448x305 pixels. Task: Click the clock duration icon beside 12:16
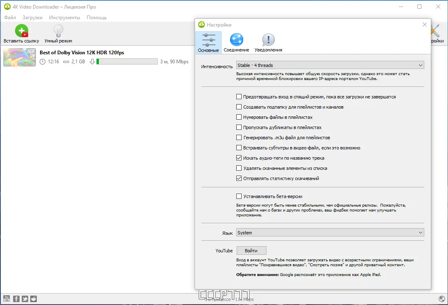click(x=42, y=62)
